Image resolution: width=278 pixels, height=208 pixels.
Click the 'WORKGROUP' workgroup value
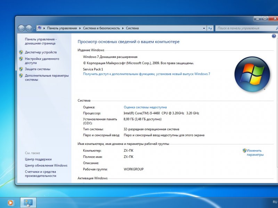pyautogui.click(x=134, y=169)
